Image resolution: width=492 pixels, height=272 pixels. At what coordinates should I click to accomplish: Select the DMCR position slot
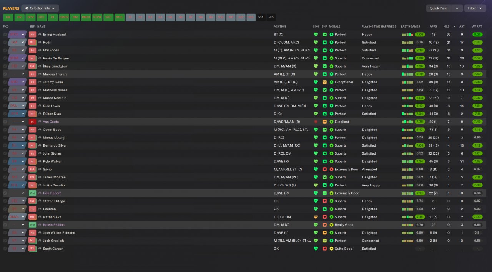64,17
